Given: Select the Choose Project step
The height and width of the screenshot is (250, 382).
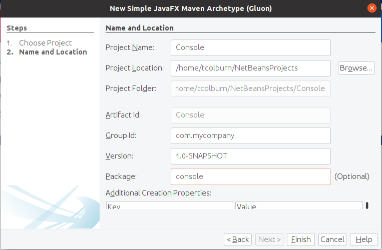Looking at the screenshot, I should pos(45,43).
